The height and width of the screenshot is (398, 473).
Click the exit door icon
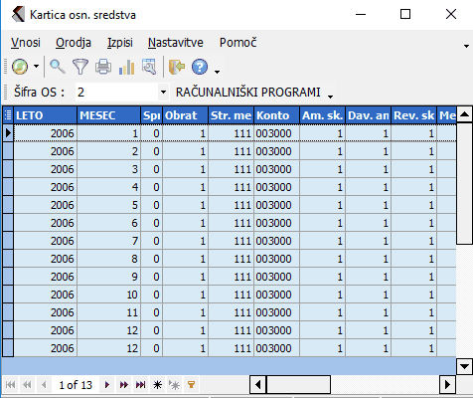coord(177,67)
